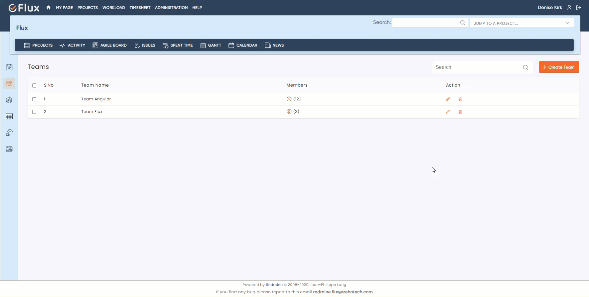The width and height of the screenshot is (589, 297).
Task: Check the Team Angular row checkbox
Action: click(x=34, y=99)
